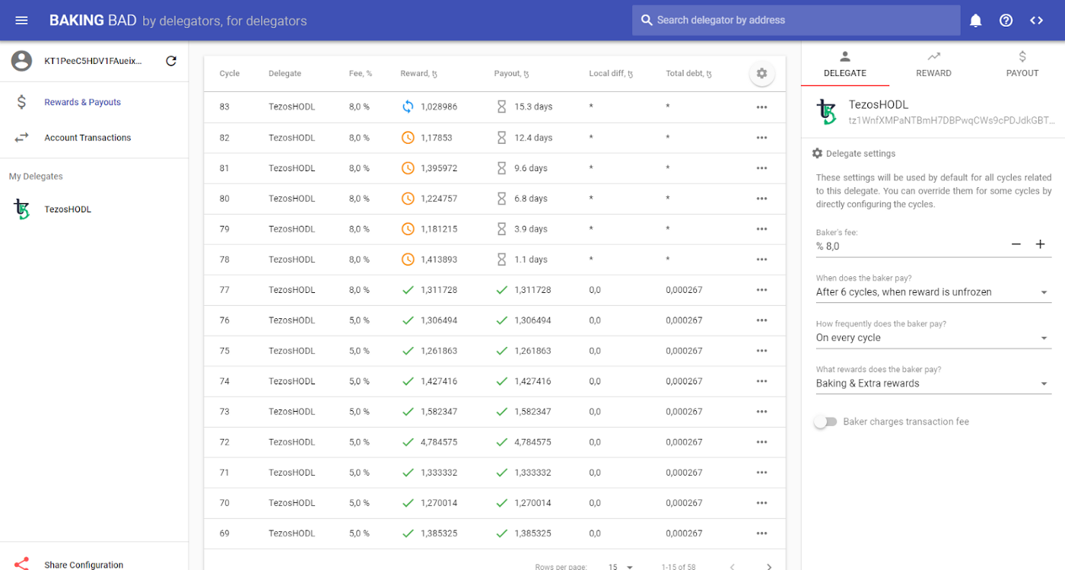
Task: Increase baker's fee with plus button
Action: pos(1040,244)
